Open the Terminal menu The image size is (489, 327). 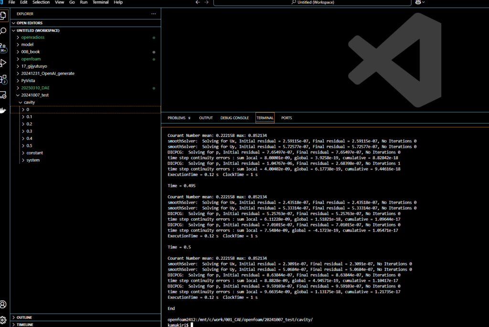click(100, 2)
